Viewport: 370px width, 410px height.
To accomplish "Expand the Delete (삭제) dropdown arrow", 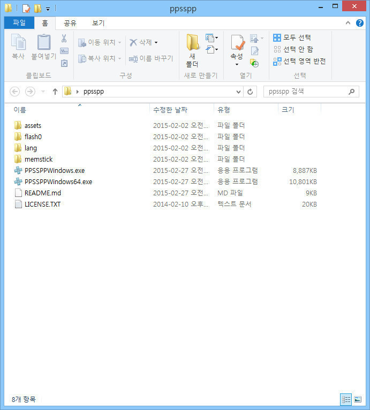I will (x=156, y=42).
